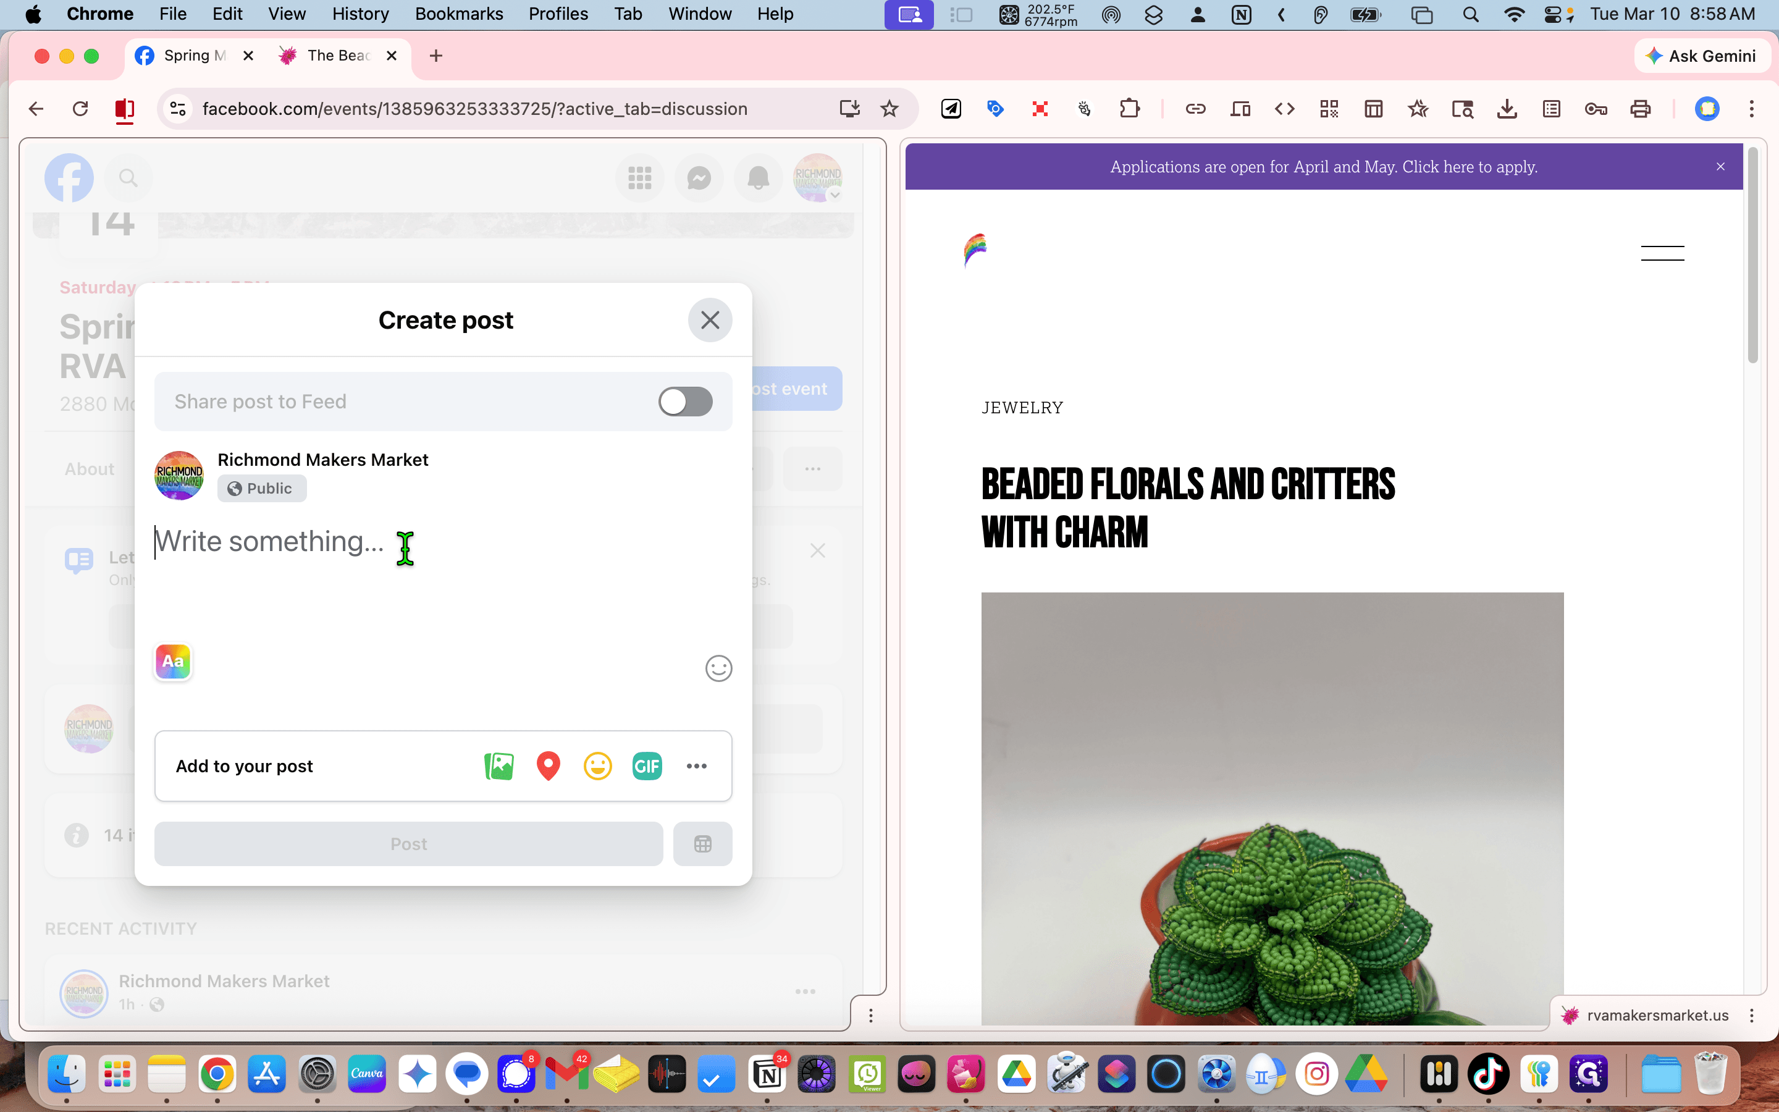
Task: Open rvamakersmarket.us pane options menu
Action: coord(1752,1016)
